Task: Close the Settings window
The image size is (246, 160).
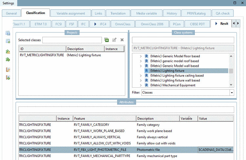Action: [242, 3]
